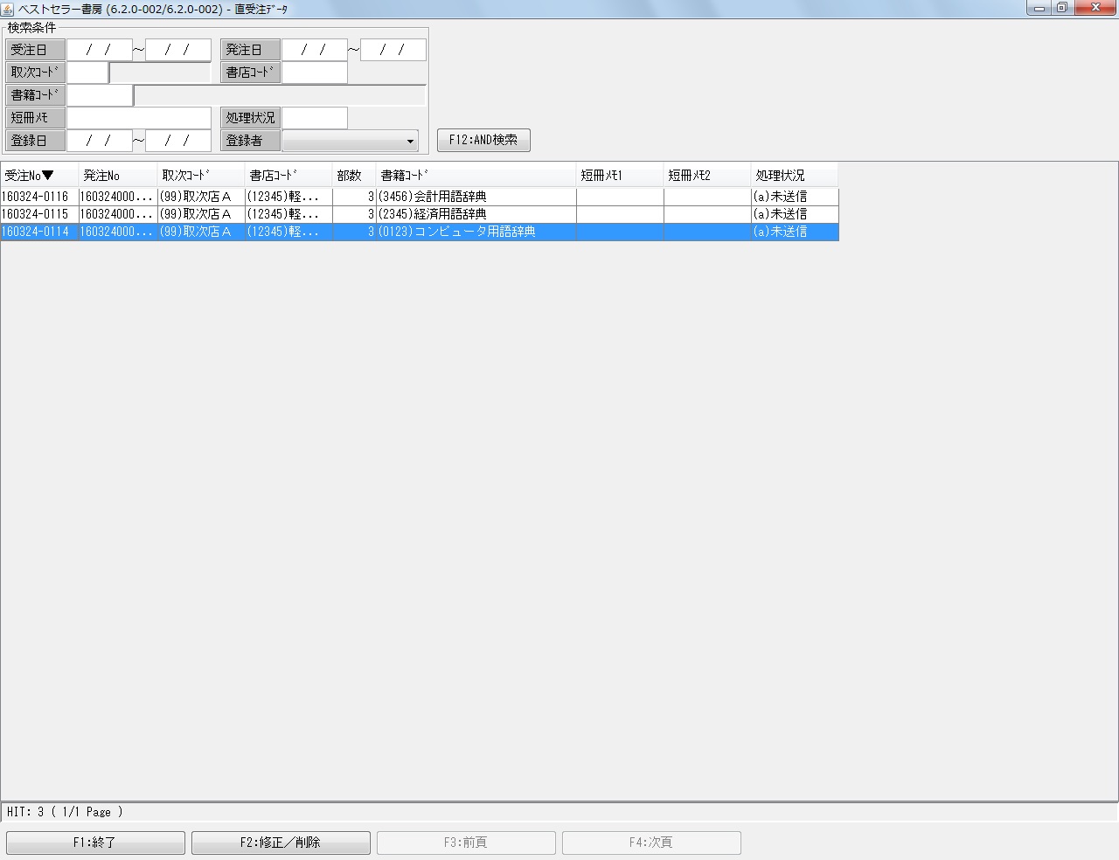Click into the 取次コード input field
Viewport: 1119px width, 860px height.
(x=87, y=72)
